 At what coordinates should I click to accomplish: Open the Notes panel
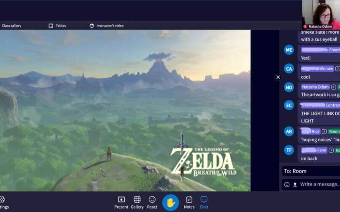(x=189, y=202)
